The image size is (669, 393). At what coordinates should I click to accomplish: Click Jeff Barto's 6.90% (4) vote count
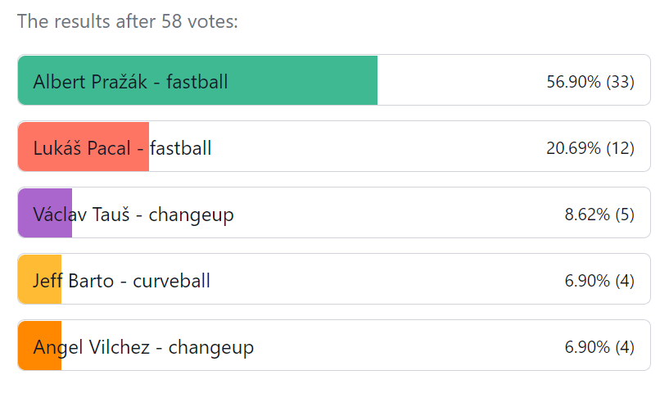click(x=599, y=280)
